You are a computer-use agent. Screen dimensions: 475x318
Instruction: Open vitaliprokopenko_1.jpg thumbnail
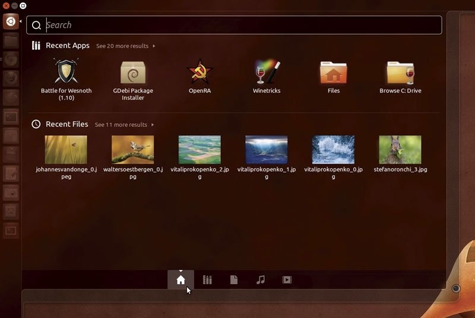coord(266,150)
